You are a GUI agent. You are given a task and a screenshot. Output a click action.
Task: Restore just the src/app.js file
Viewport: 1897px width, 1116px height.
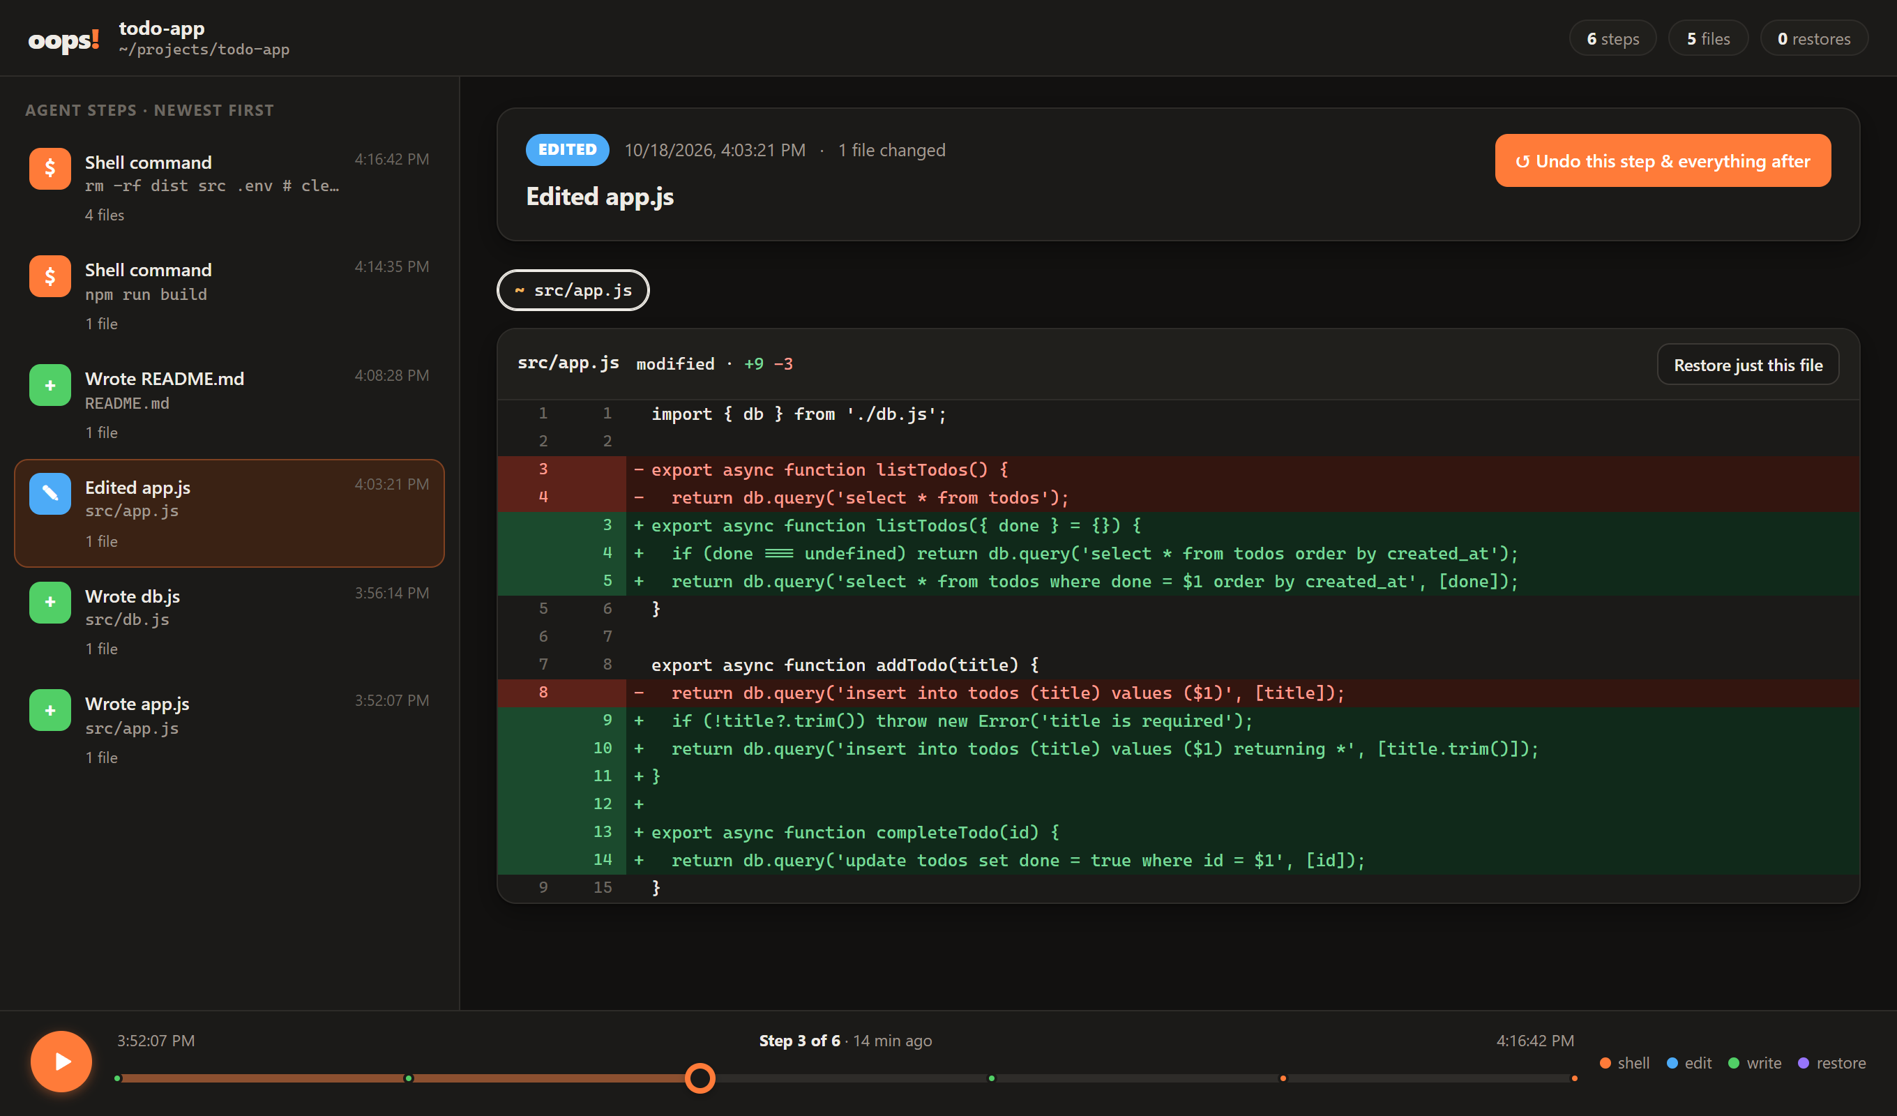point(1747,365)
